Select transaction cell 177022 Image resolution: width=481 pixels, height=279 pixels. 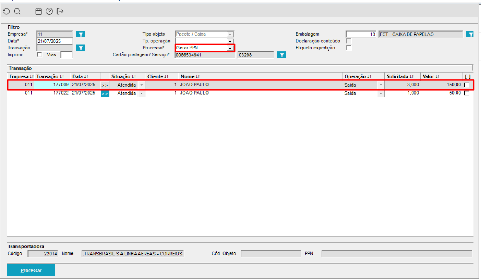[52, 93]
